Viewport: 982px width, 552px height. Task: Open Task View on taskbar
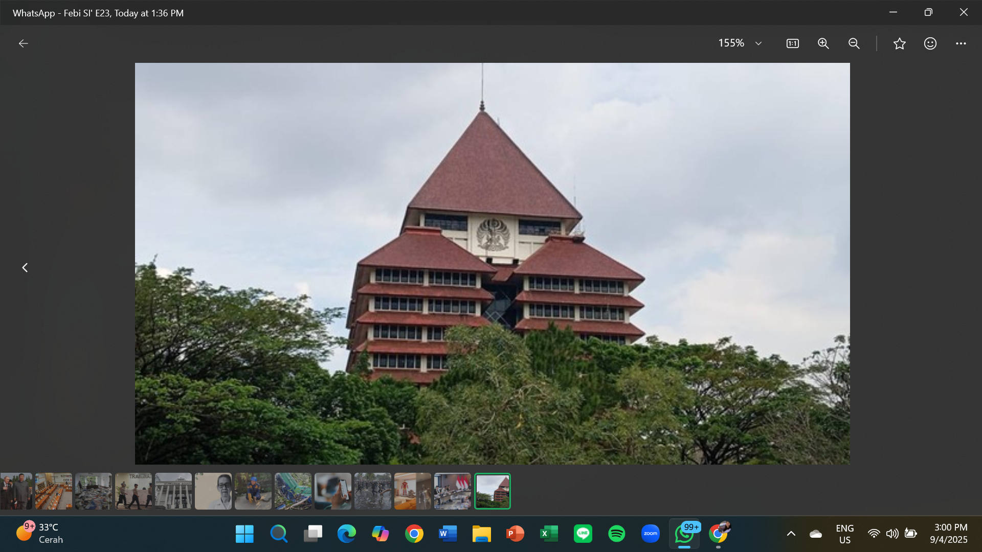[x=313, y=534]
